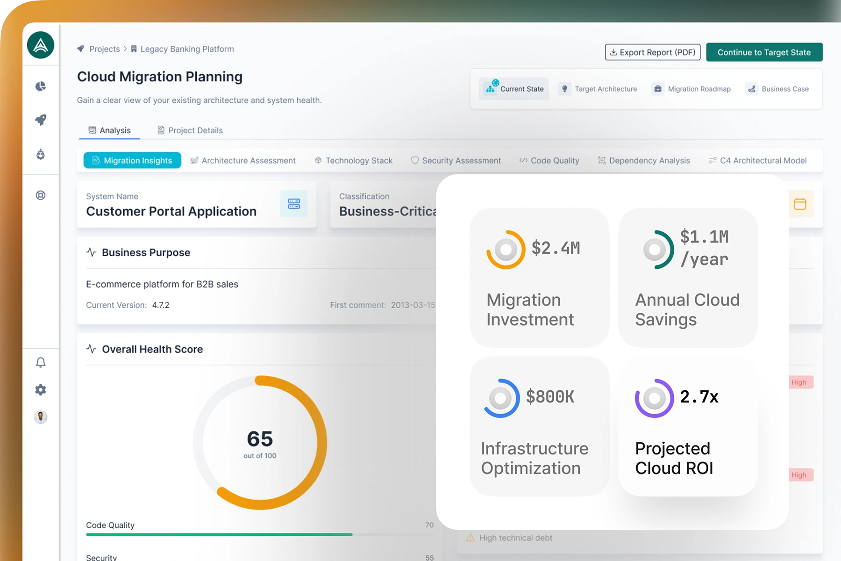Select the Business Case step
841x561 pixels.
pos(778,89)
